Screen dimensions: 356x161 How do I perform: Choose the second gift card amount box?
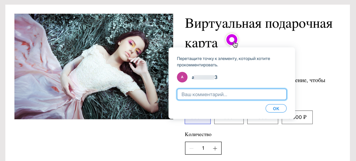[229, 121]
